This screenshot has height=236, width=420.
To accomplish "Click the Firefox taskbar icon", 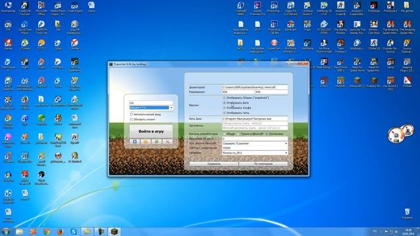I will [60, 231].
